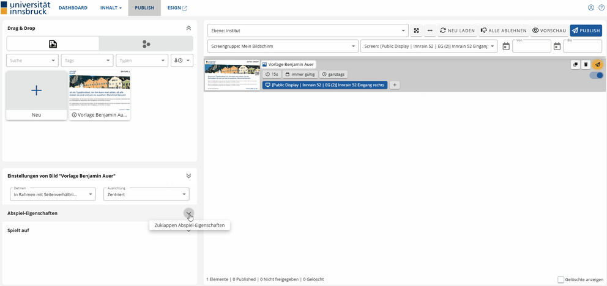Screen dimensions: 607x286
Task: Collapse the Drag & Drop panel
Action: pyautogui.click(x=188, y=28)
